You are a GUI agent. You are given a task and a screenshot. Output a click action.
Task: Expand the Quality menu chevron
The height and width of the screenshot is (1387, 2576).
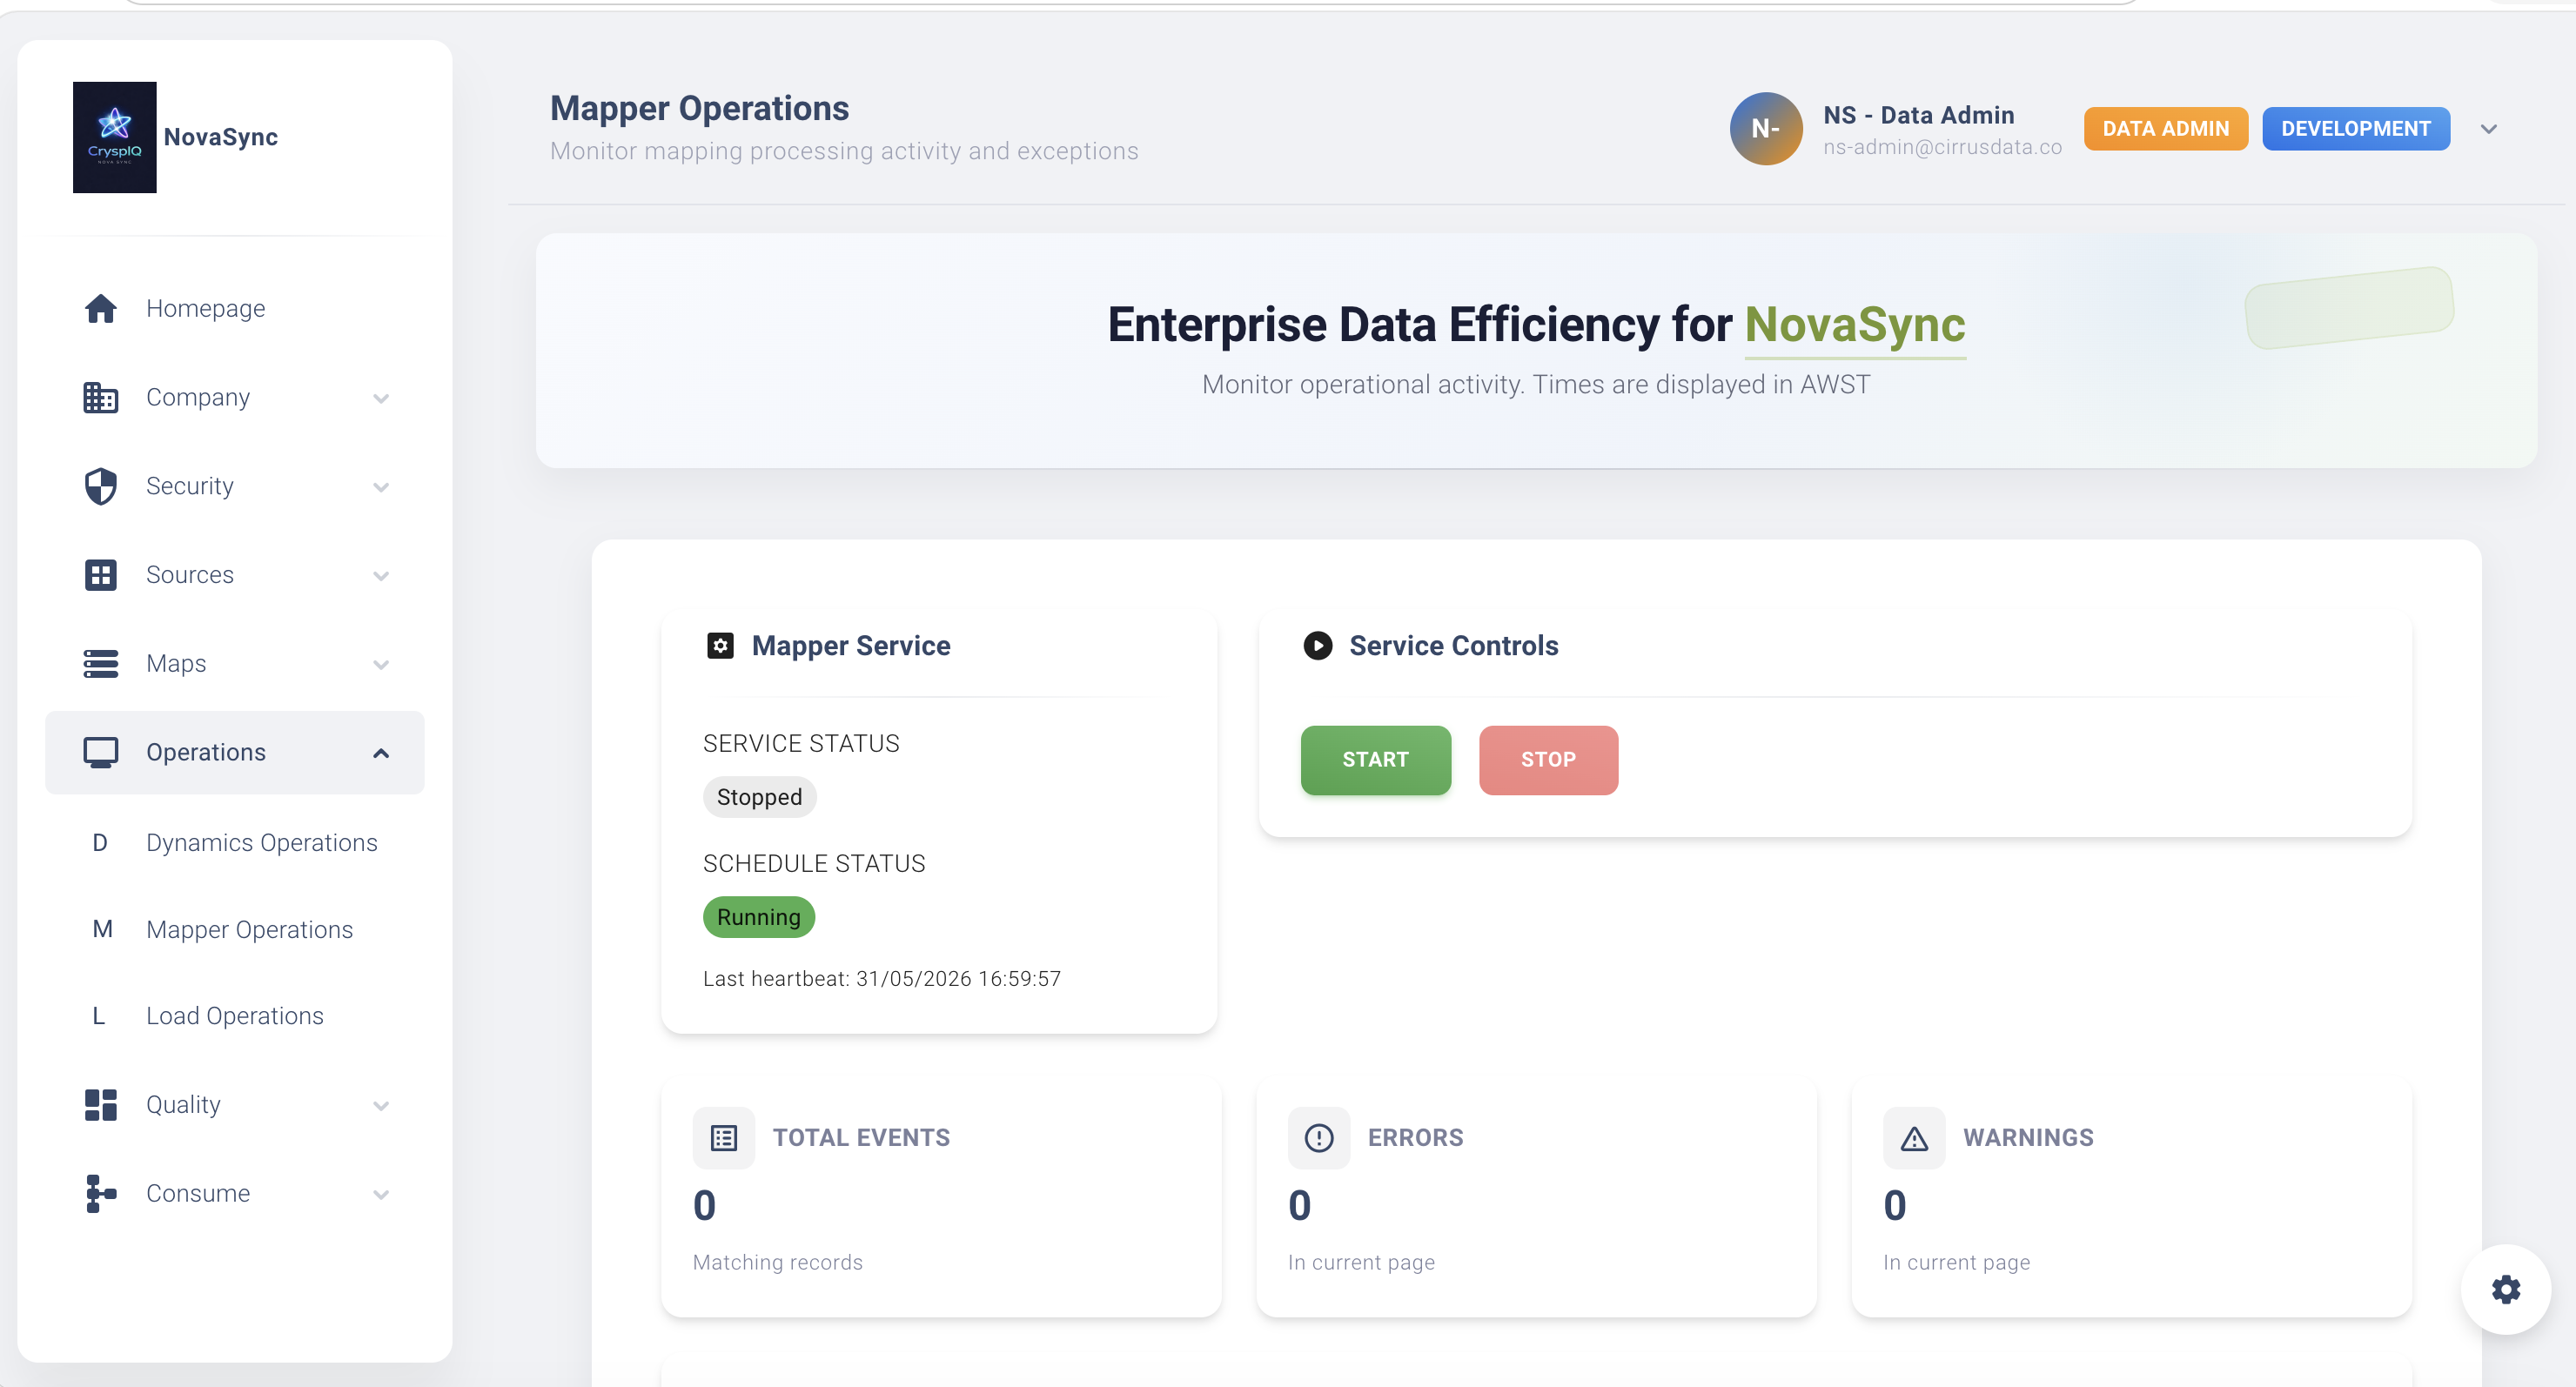(x=381, y=1105)
